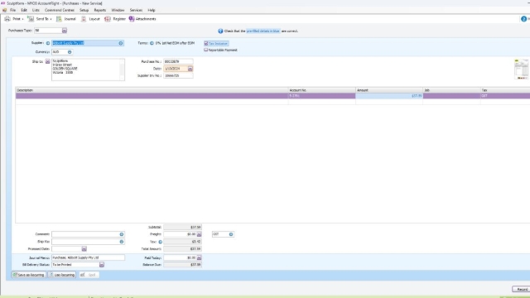Click the Spell button
Image resolution: width=530 pixels, height=298 pixels.
(x=89, y=275)
